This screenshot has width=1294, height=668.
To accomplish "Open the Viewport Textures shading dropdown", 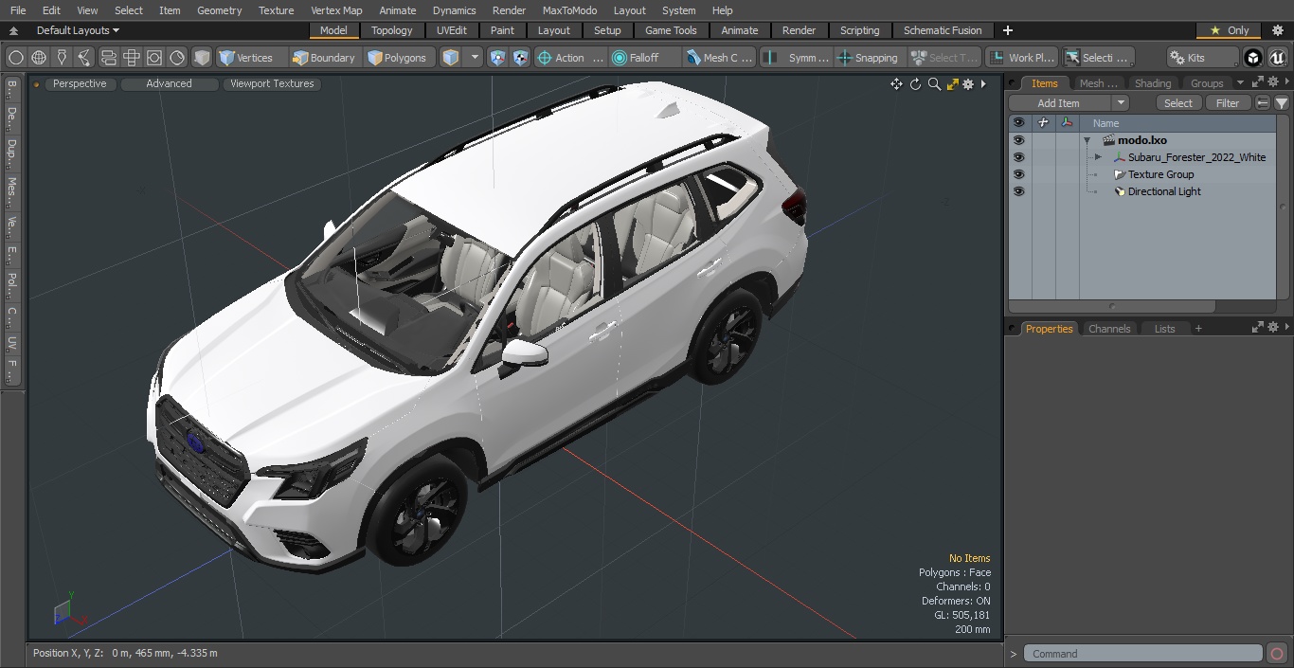I will coord(272,84).
